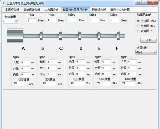Open the 应力圆分析 tab
Viewport: 160px width, 129px height.
(51, 10)
